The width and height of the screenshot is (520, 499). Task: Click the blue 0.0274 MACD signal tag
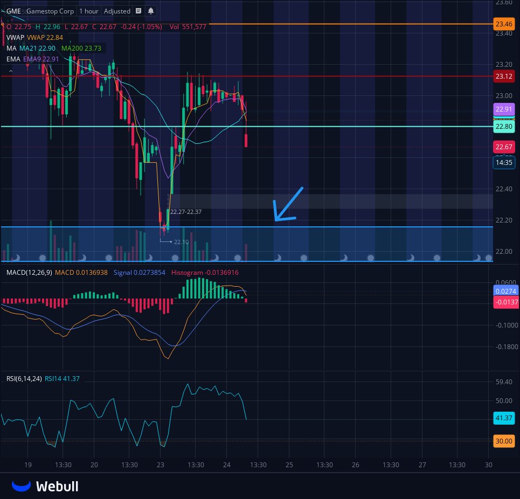(505, 291)
